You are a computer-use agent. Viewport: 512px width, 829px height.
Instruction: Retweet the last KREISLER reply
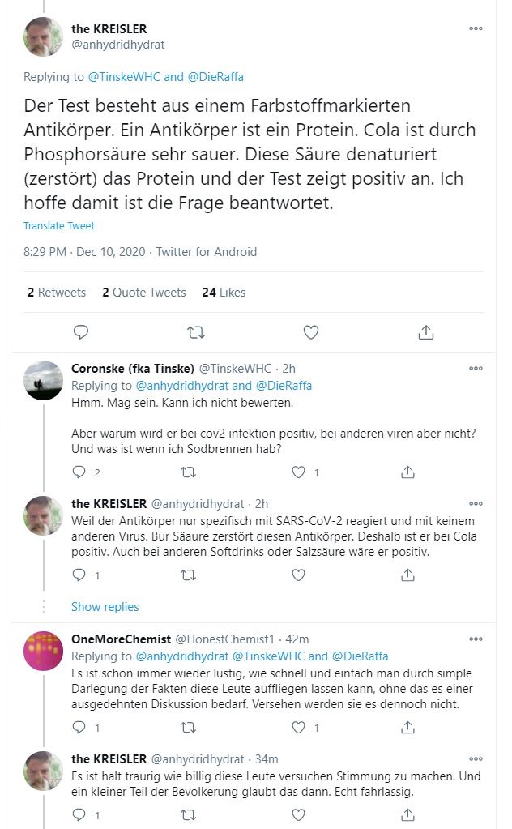[x=188, y=814]
